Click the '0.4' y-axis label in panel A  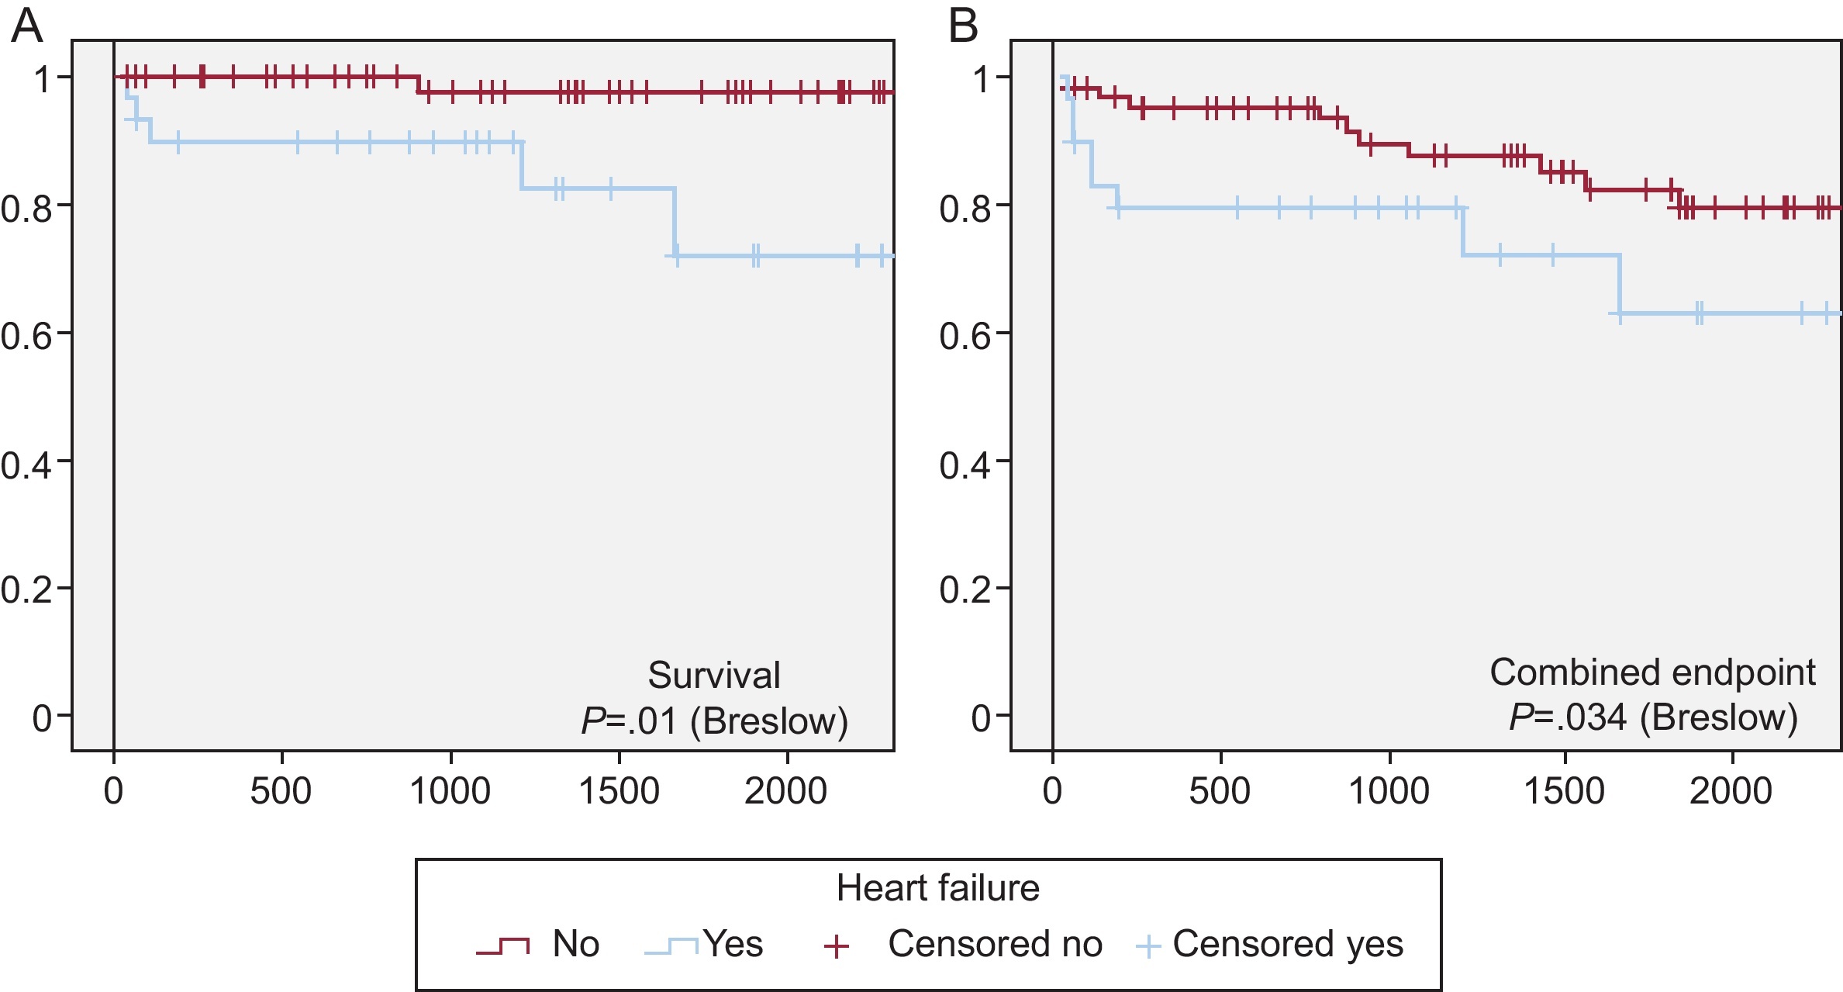[26, 464]
